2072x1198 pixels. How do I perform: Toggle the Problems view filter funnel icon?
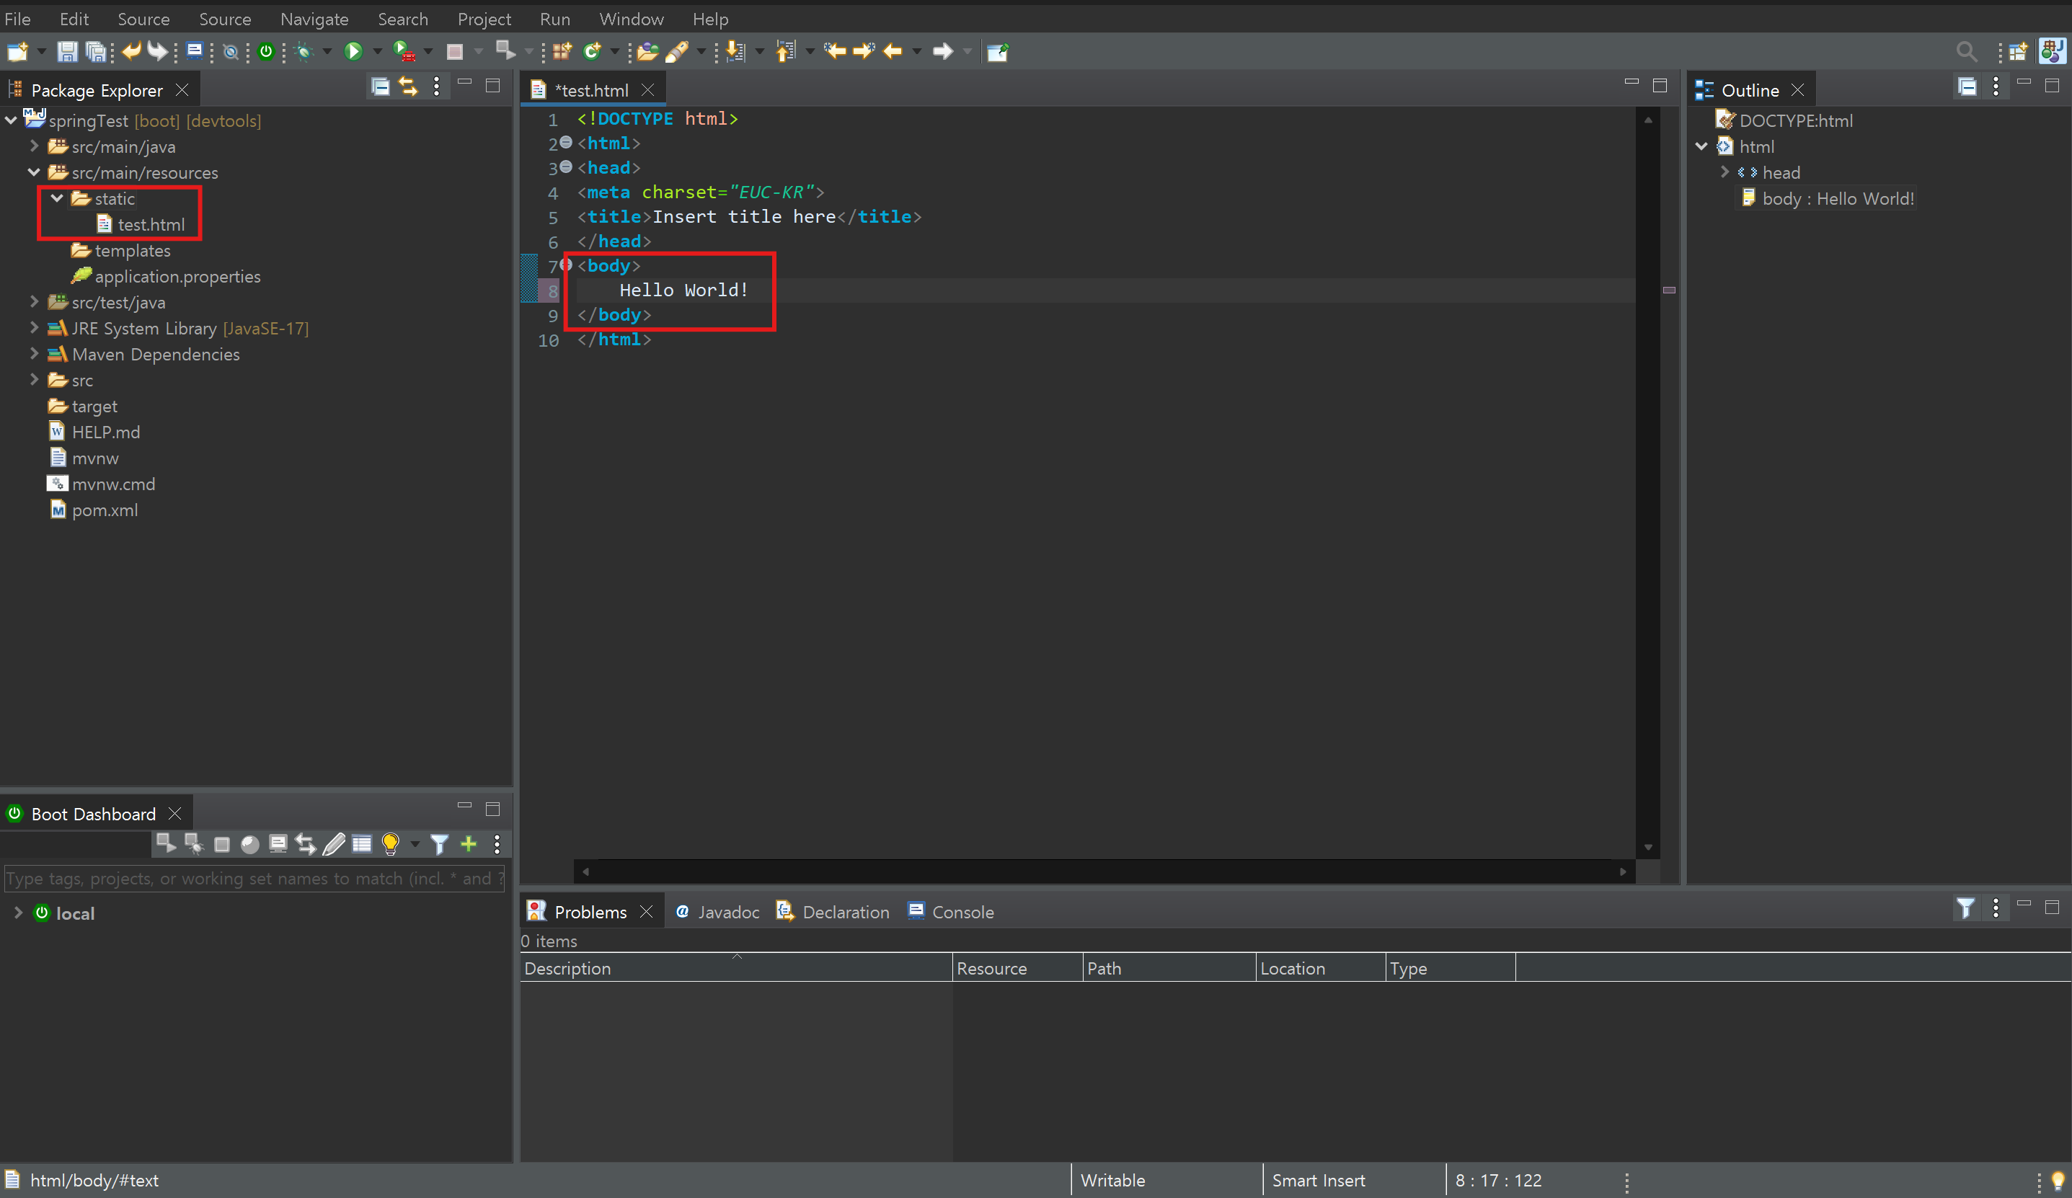tap(1965, 908)
